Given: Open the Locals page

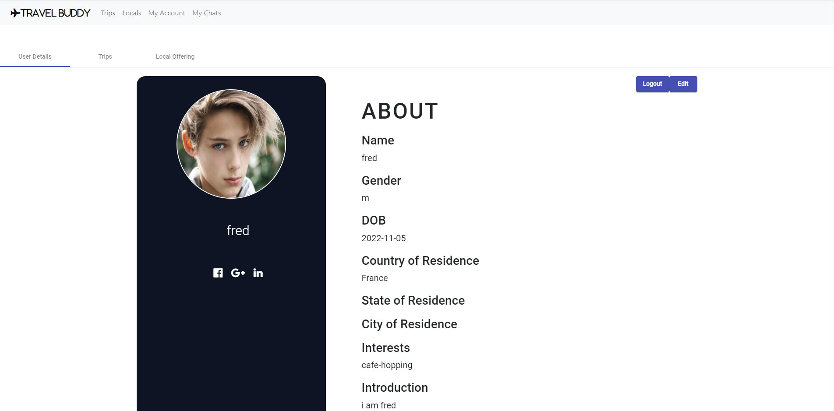Looking at the screenshot, I should click(131, 13).
